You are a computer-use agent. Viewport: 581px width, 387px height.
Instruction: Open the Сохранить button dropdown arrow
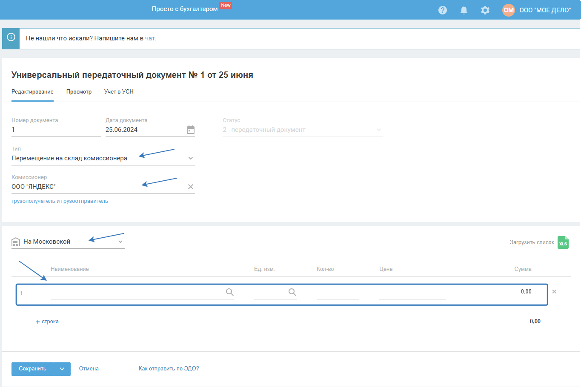coord(62,369)
